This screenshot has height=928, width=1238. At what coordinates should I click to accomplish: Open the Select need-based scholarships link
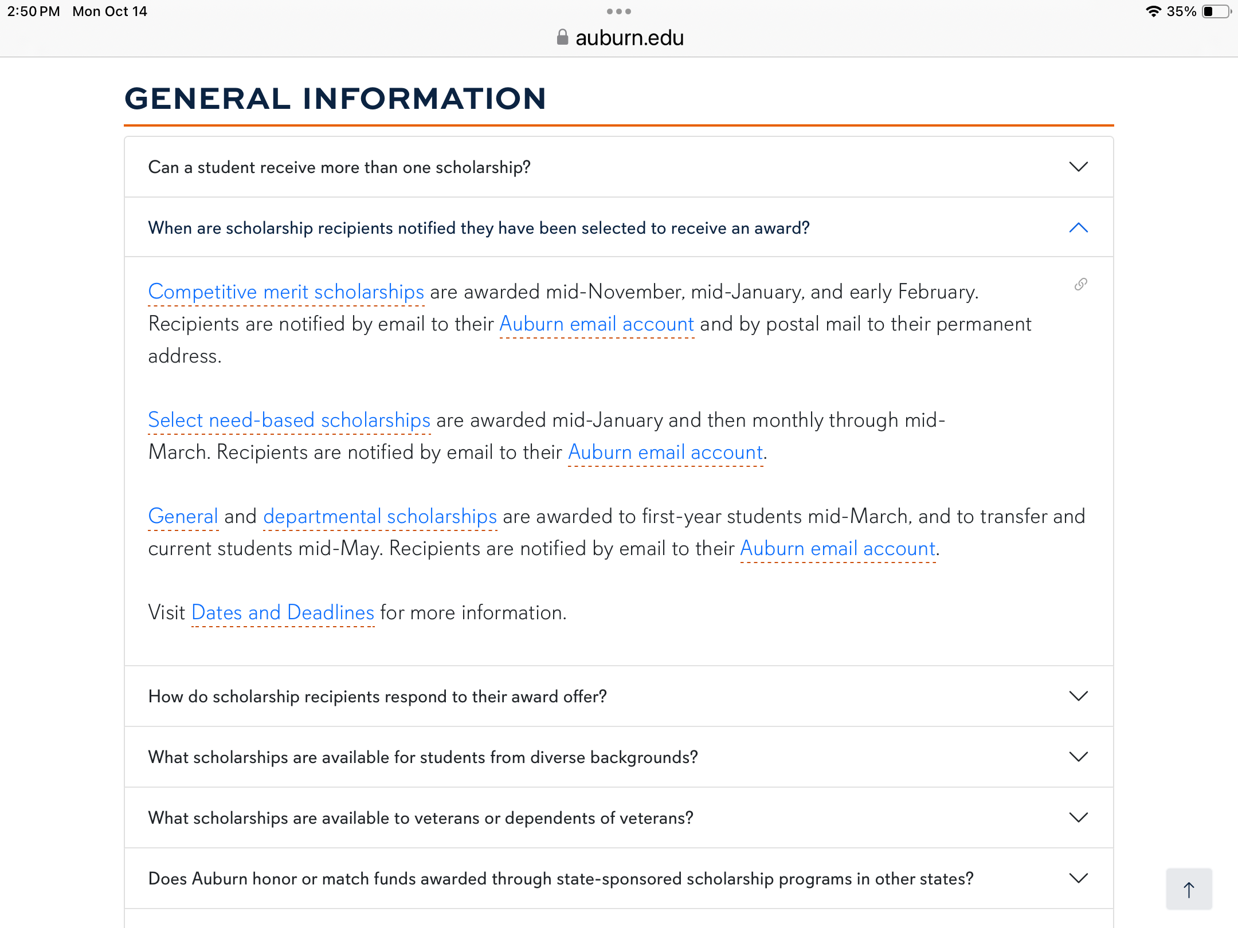tap(289, 420)
